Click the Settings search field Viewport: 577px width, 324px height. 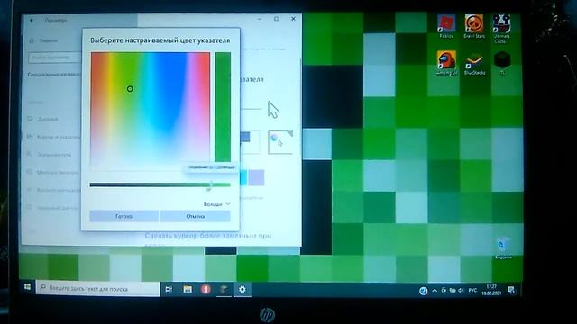[54, 58]
